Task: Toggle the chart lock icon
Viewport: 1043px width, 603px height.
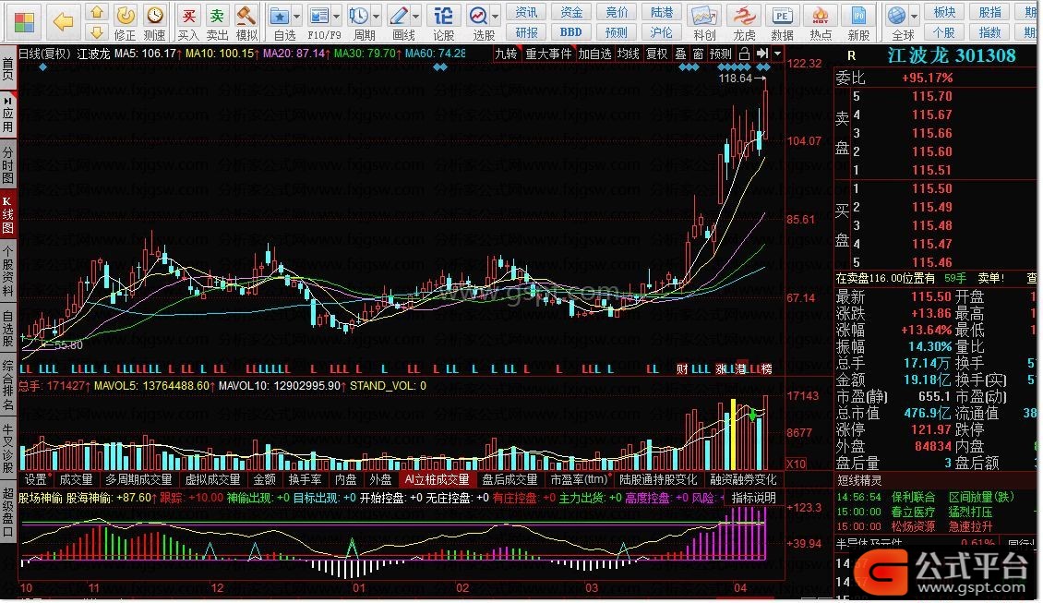Action: coord(745,54)
